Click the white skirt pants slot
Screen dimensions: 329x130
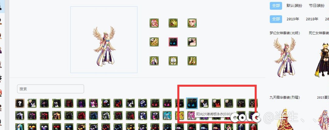pos(154,61)
